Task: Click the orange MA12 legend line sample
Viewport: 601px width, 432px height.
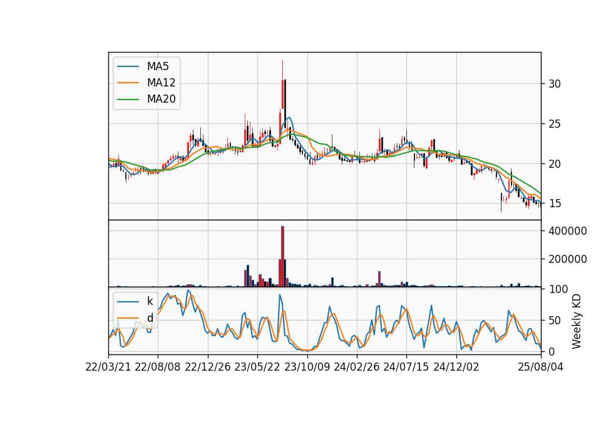Action: tap(128, 83)
